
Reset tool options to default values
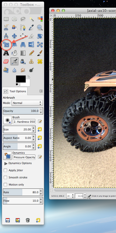click(38, 220)
